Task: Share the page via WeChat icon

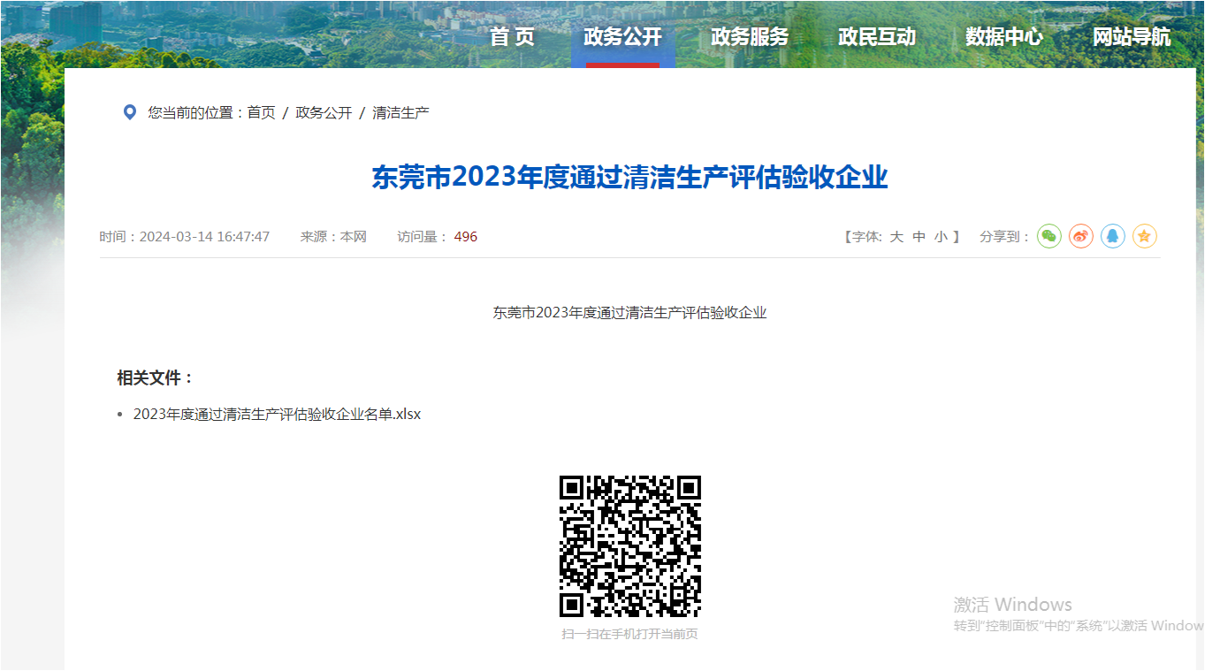Action: 1049,236
